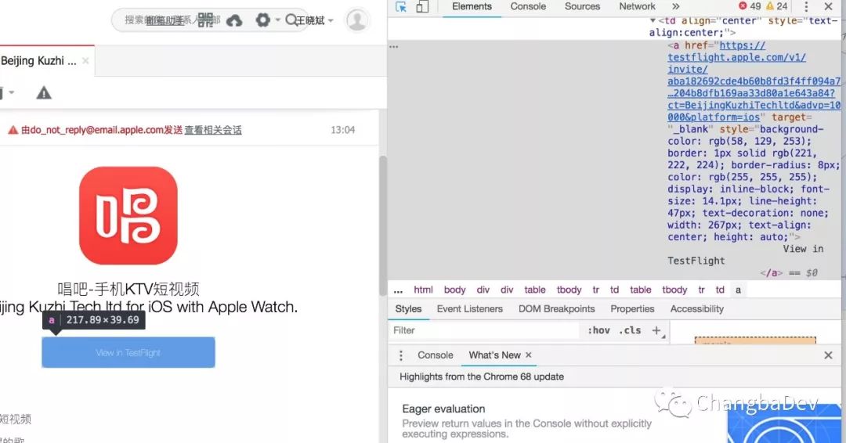846x443 pixels.
Task: Toggle the :hov element state button
Action: pyautogui.click(x=598, y=330)
